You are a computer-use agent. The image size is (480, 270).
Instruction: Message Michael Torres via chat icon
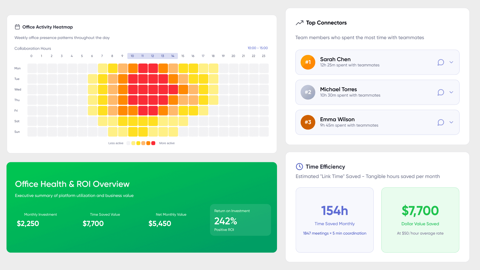coord(440,92)
